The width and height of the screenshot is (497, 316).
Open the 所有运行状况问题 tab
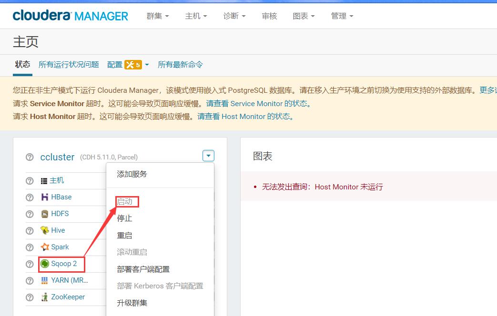69,65
